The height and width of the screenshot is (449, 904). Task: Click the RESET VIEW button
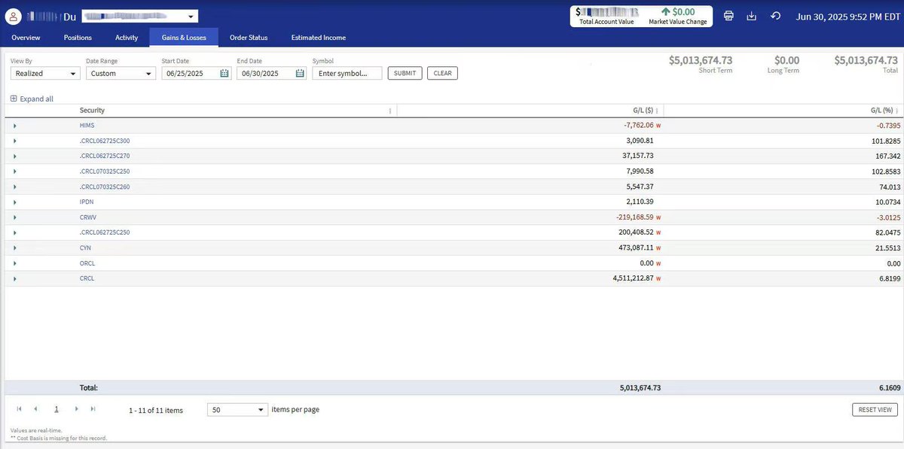pos(875,410)
